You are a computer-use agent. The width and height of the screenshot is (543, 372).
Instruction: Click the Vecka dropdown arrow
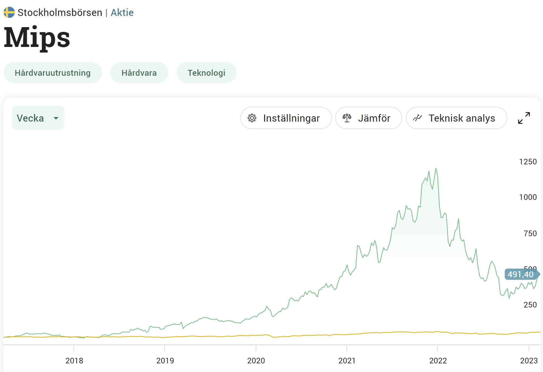[x=56, y=118]
